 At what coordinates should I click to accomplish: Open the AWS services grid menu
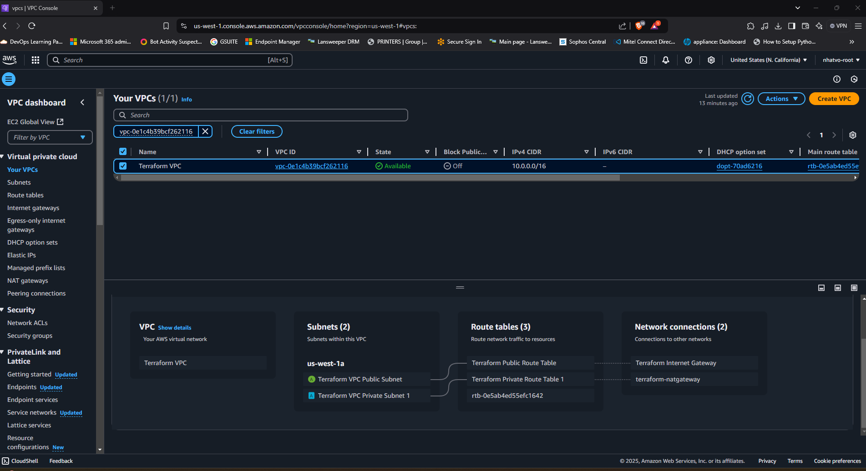click(35, 60)
